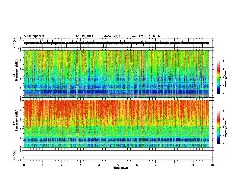Click '8' tick on ch.2 frequency axis
The height and width of the screenshot is (185, 239).
[x=21, y=110]
